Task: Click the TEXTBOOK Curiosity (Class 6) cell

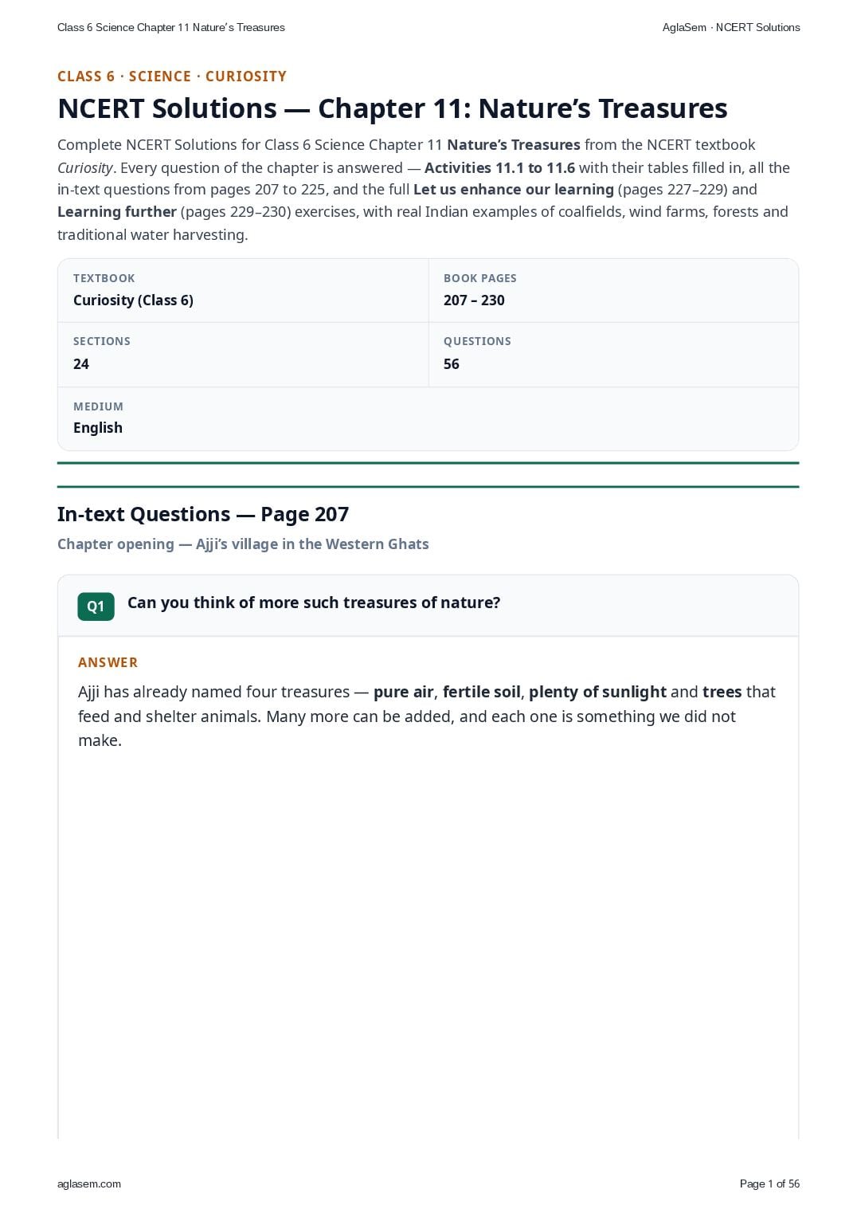Action: 243,290
